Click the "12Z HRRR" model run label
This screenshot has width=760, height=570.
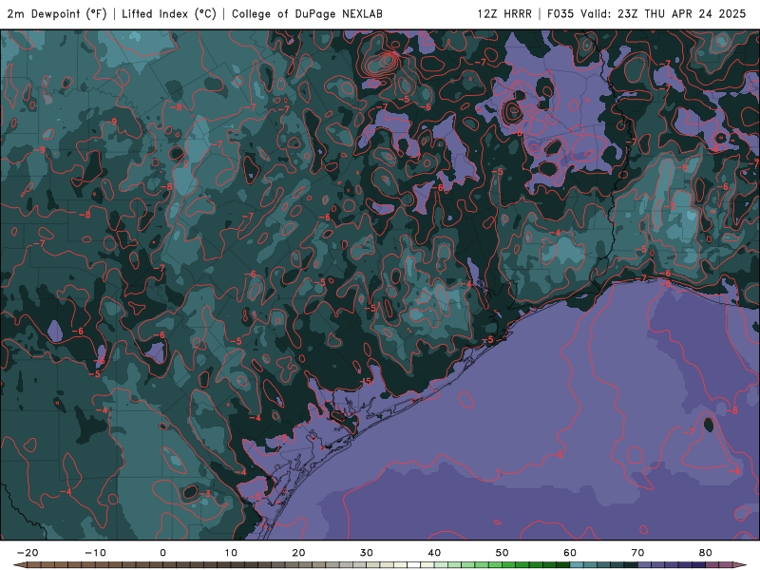(x=504, y=14)
